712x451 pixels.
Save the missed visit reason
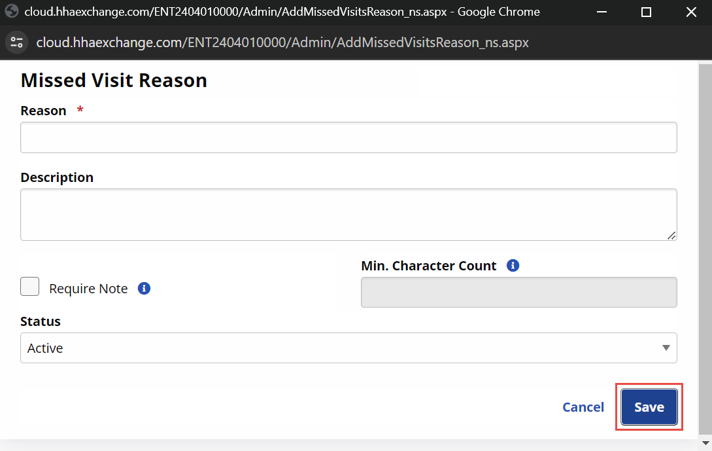tap(649, 407)
